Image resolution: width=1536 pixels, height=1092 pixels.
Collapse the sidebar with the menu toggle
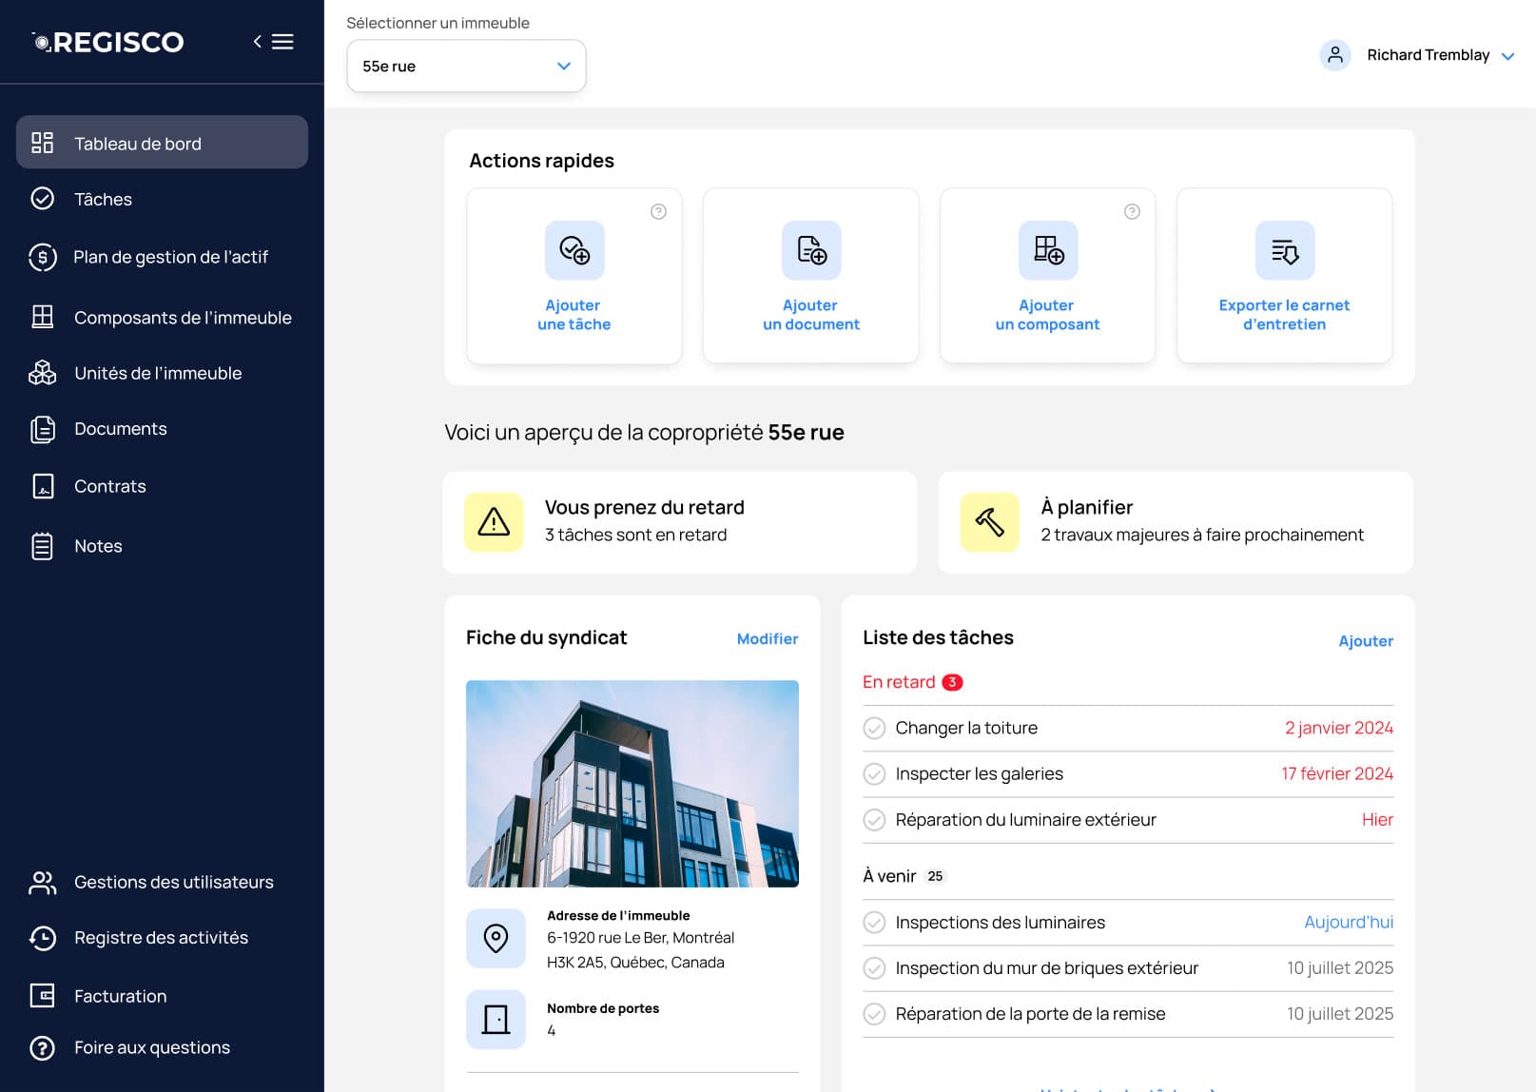(x=273, y=42)
